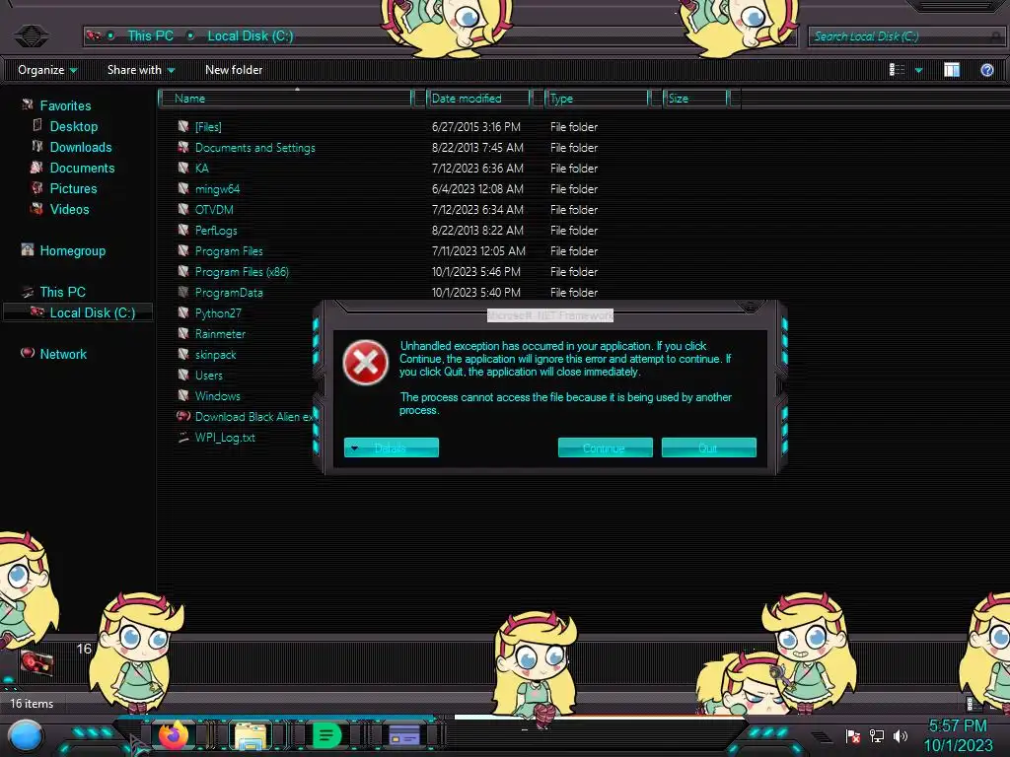Click Local Disk (C:) in address bar
Screen dimensions: 1010x757
click(x=250, y=36)
